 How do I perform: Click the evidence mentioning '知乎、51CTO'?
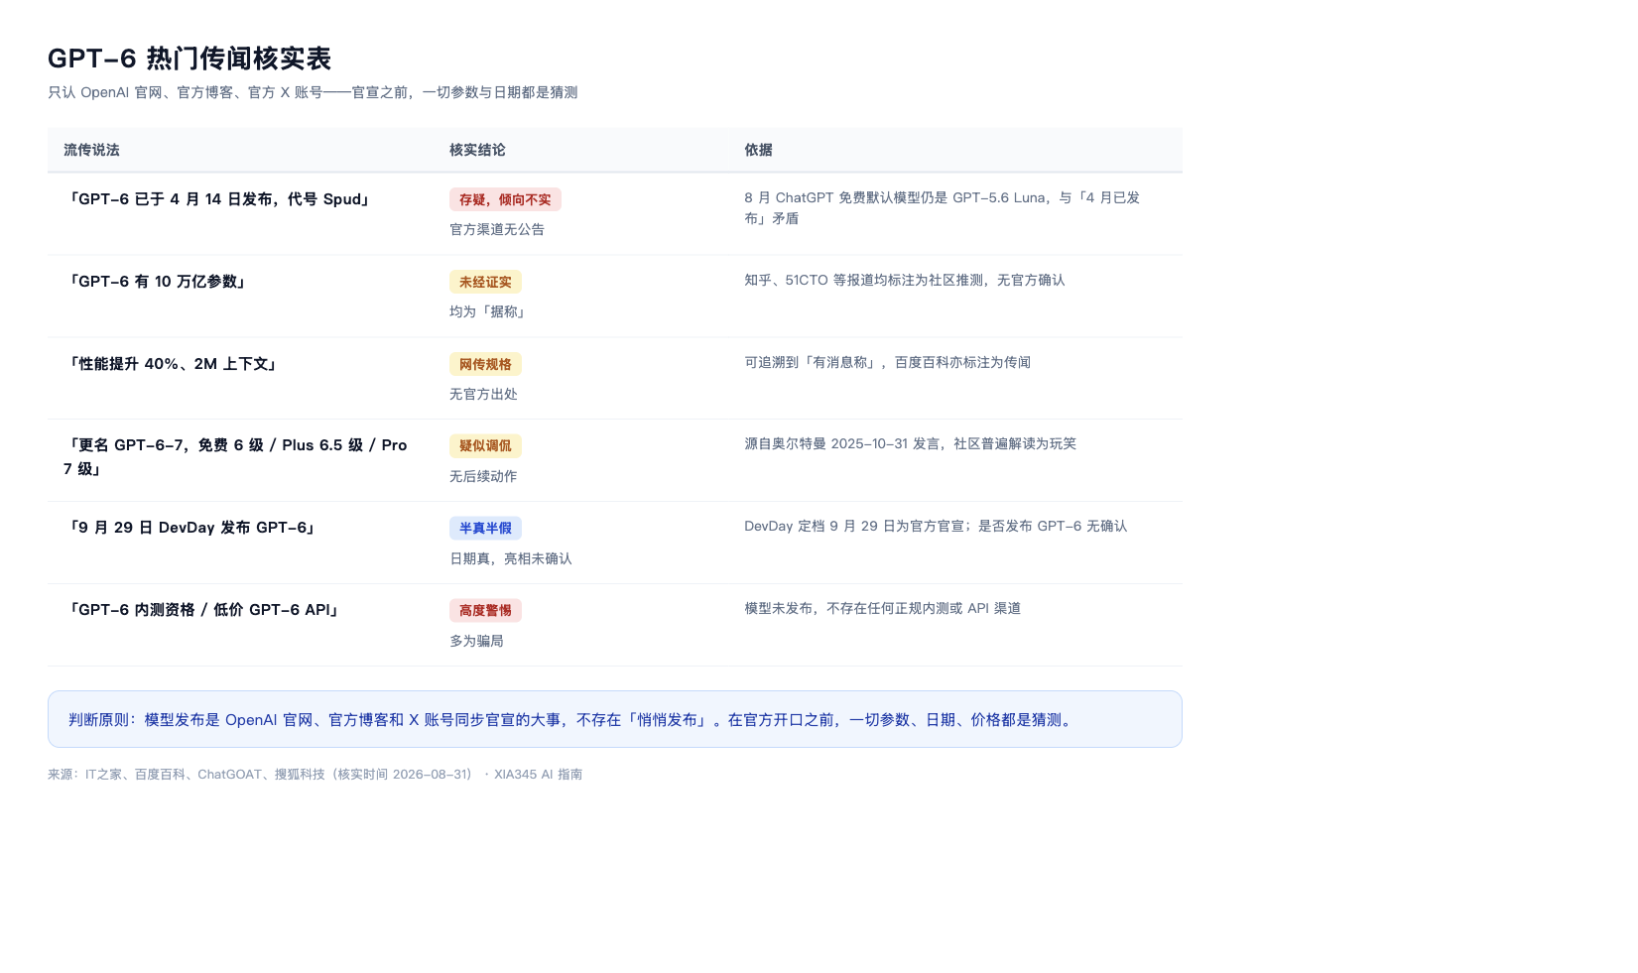pyautogui.click(x=905, y=280)
